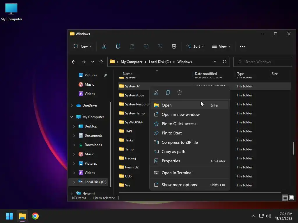Select the tracing folder
The width and height of the screenshot is (298, 223).
pyautogui.click(x=130, y=158)
